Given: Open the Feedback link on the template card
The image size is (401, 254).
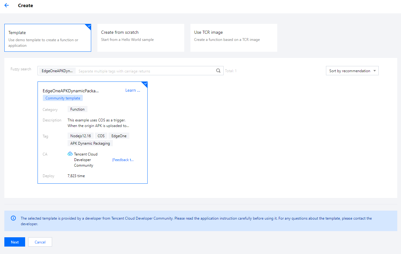Looking at the screenshot, I should click(x=123, y=160).
